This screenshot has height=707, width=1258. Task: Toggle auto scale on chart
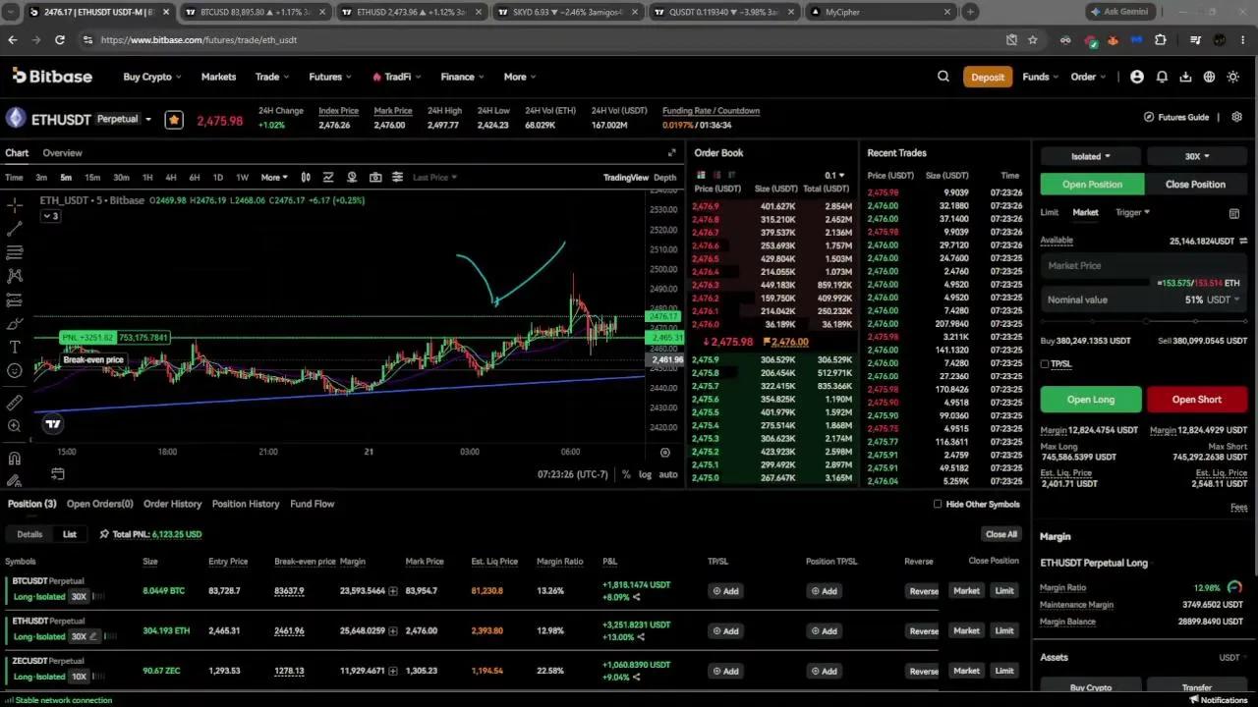668,474
